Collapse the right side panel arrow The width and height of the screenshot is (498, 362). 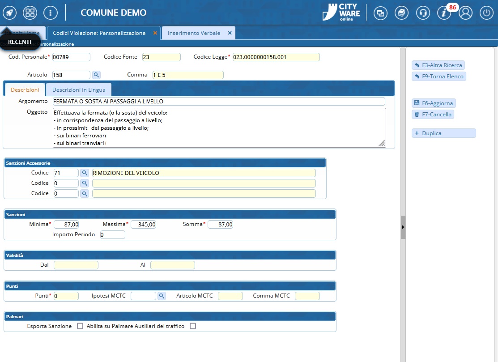click(x=403, y=227)
